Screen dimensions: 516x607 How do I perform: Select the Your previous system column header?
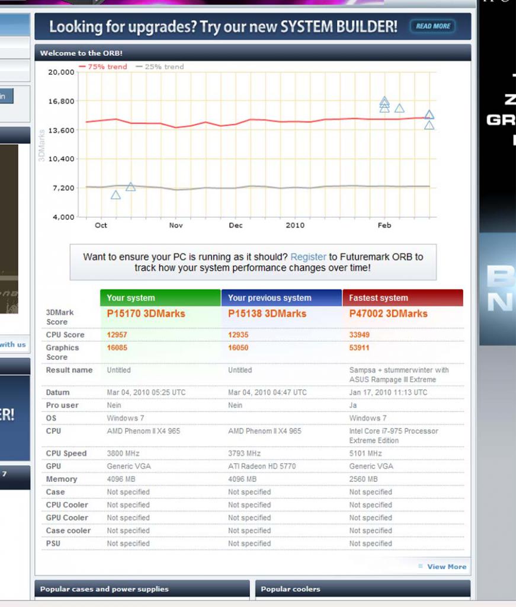281,298
